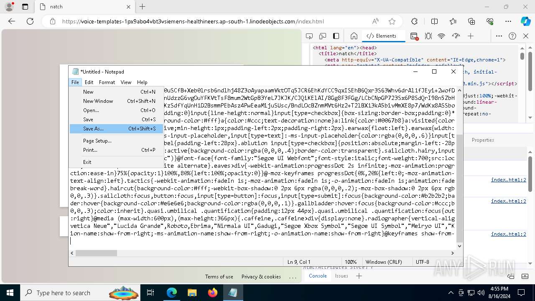The height and width of the screenshot is (301, 535).
Task: Choose New Window from the File menu
Action: 116,101
